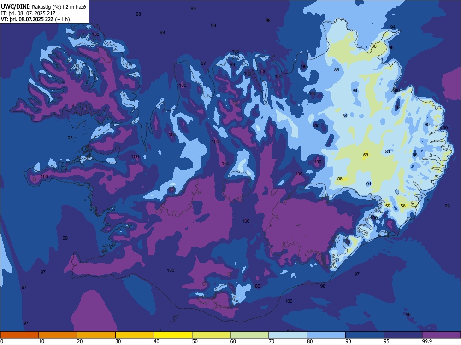This screenshot has width=461, height=345.
Task: Pick the 95–99.9 dark navy colorbar segment
Action: [x=403, y=335]
